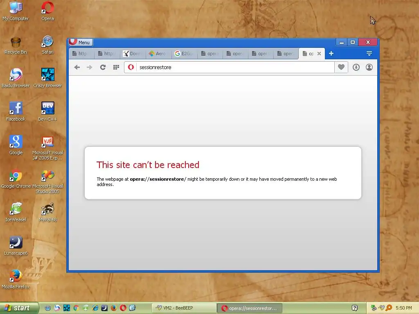
Task: Reload the current page
Action: pos(103,67)
